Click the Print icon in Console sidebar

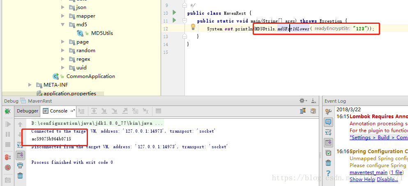(x=20, y=165)
